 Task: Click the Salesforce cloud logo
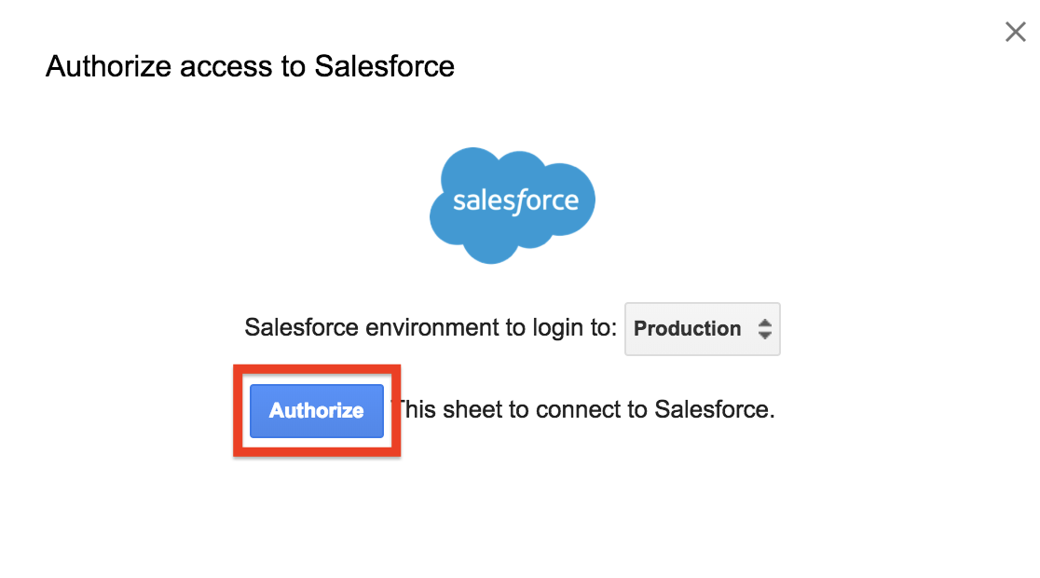coord(512,205)
